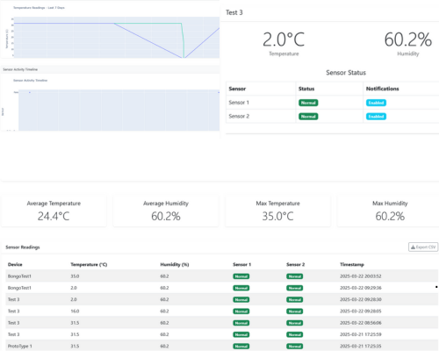Click the Sensor 2 row label in Sensor Status
Screen dimensions: 439x351
(x=239, y=116)
